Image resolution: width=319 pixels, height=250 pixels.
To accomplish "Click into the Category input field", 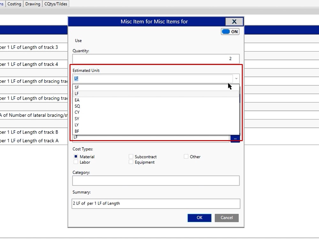I will [156, 181].
